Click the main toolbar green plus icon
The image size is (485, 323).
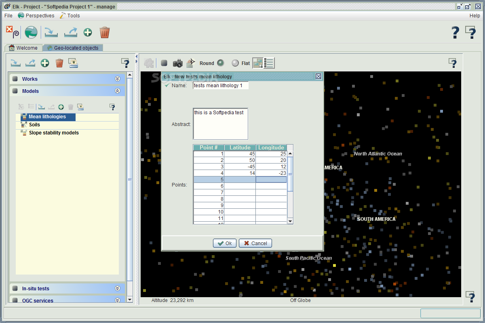88,32
